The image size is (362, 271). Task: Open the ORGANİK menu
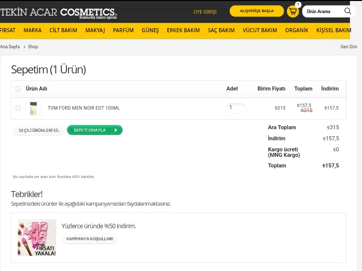coord(297,30)
